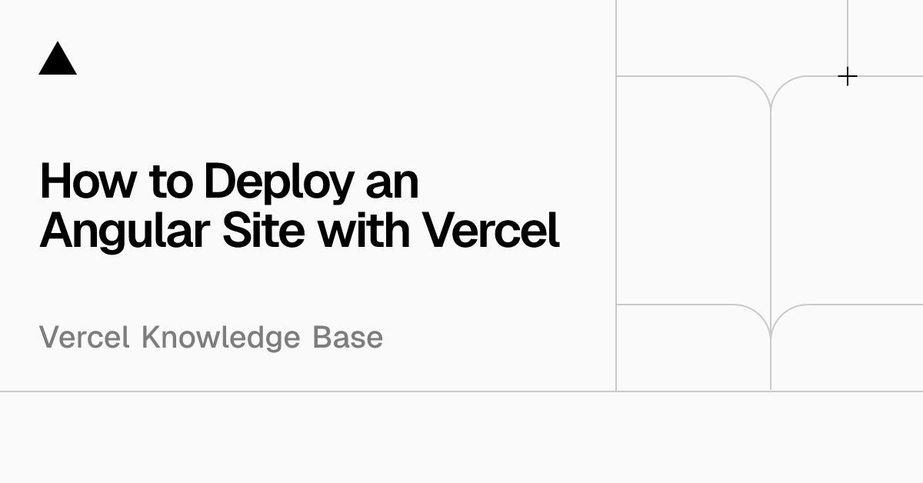Image resolution: width=923 pixels, height=483 pixels.
Task: Click the word "How" in the title
Action: pyautogui.click(x=88, y=182)
